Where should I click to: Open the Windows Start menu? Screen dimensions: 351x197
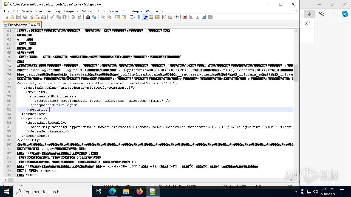click(x=7, y=192)
